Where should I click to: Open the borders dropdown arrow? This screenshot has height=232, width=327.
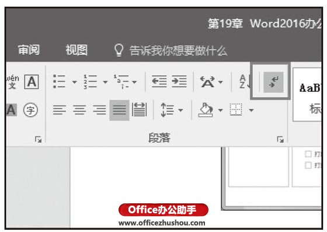tap(251, 110)
